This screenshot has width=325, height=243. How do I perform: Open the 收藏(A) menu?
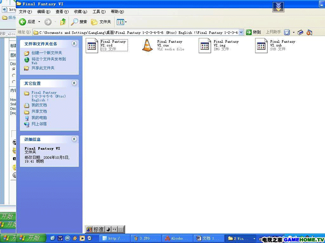coord(80,12)
